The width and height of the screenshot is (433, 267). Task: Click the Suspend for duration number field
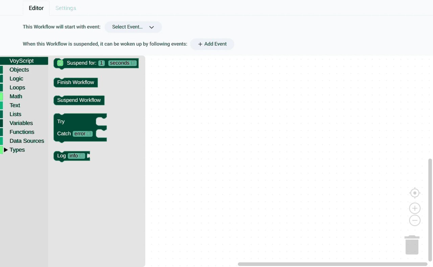point(101,63)
